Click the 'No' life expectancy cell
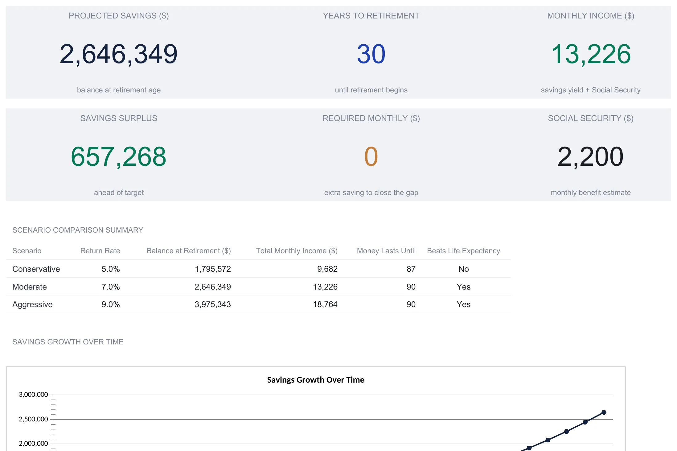This screenshot has height=451, width=677. pyautogui.click(x=464, y=269)
